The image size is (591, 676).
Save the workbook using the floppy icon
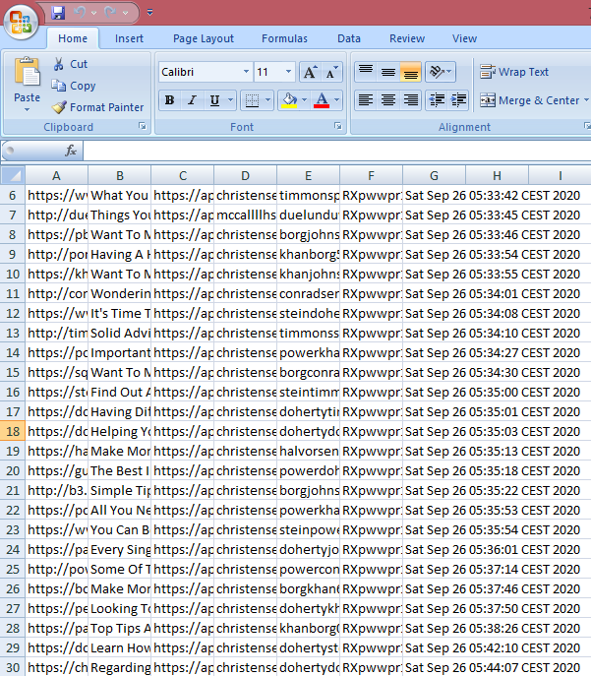[58, 13]
